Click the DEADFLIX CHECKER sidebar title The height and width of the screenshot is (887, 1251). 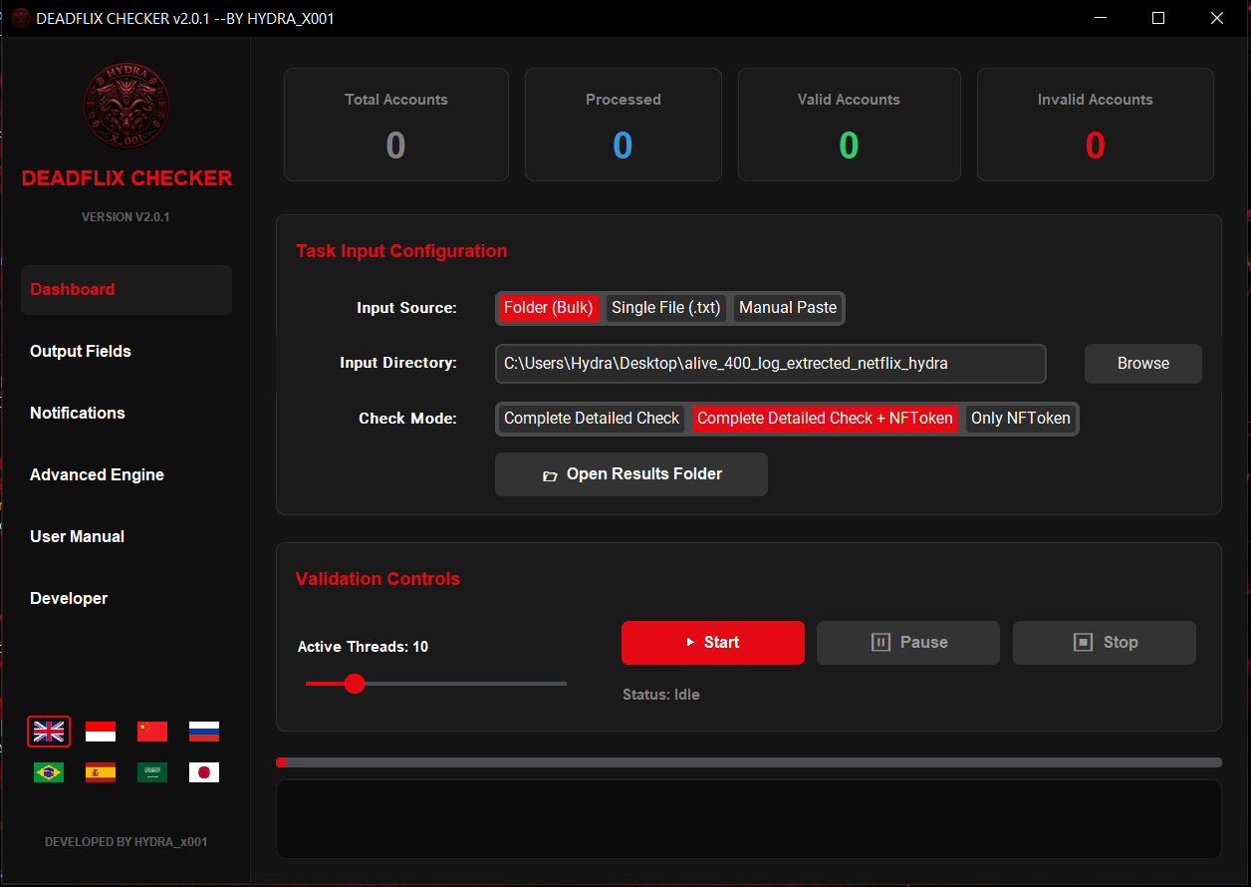tap(126, 178)
